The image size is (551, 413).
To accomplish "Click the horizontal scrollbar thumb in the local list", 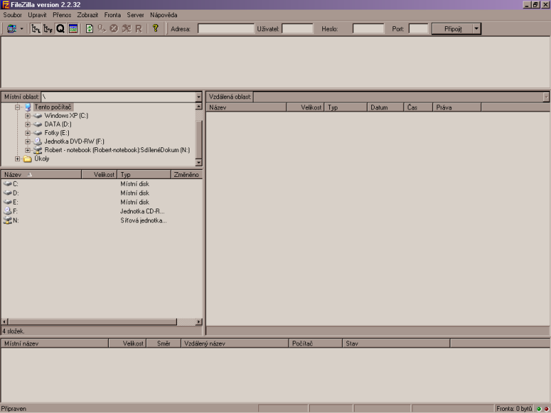I will [x=92, y=321].
